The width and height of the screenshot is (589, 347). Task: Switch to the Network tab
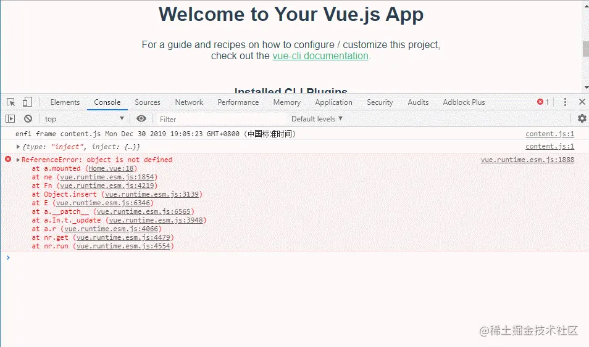(x=189, y=102)
